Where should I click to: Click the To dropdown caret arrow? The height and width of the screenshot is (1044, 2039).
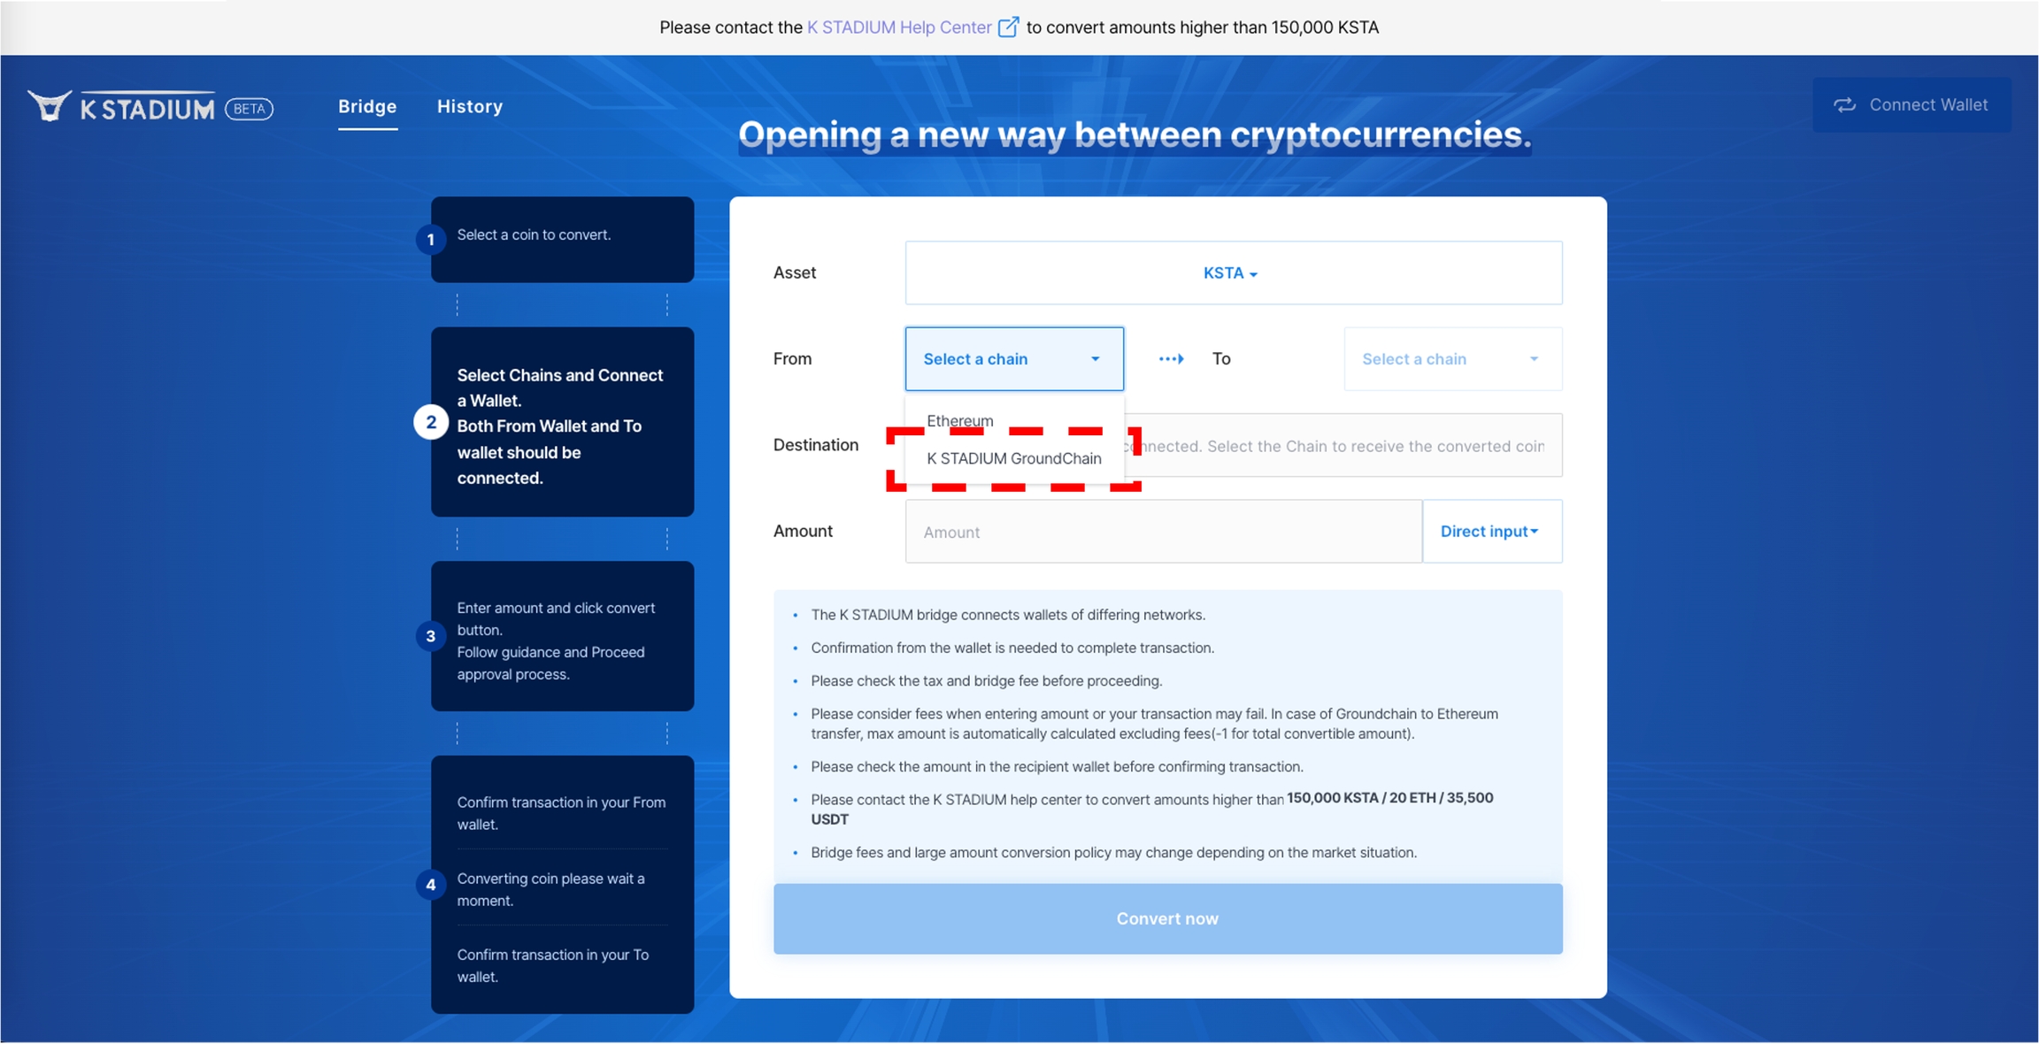[1534, 359]
